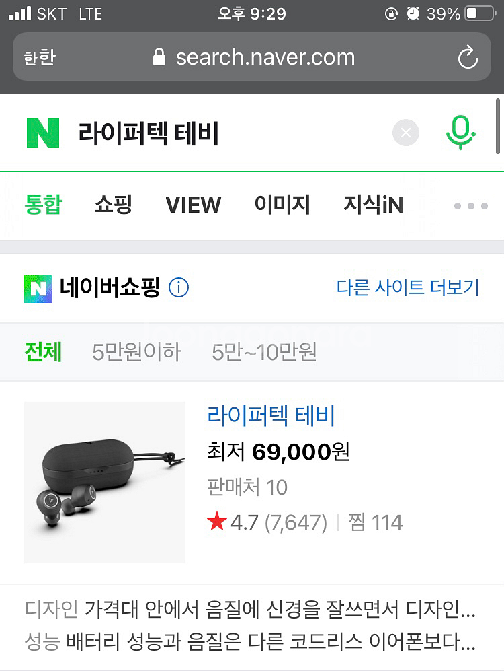
Task: Tap the 한한 reader button in the address bar
Action: [x=40, y=57]
